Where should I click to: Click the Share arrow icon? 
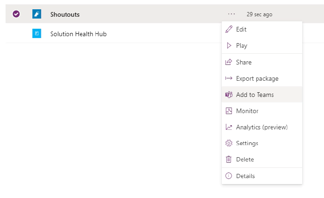[x=229, y=62]
